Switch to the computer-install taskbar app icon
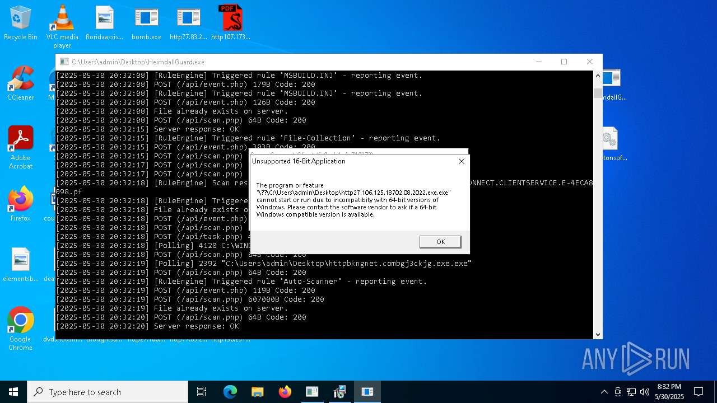 point(339,392)
